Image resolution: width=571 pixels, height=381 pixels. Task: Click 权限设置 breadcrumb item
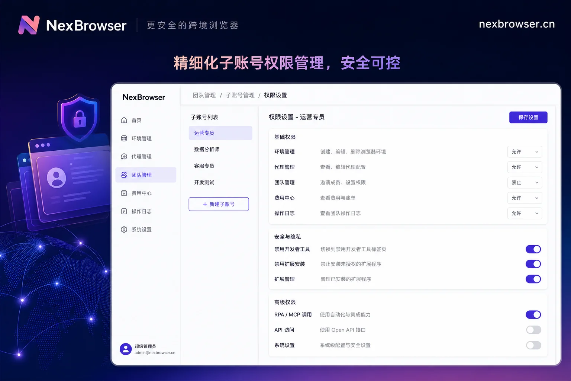point(275,95)
